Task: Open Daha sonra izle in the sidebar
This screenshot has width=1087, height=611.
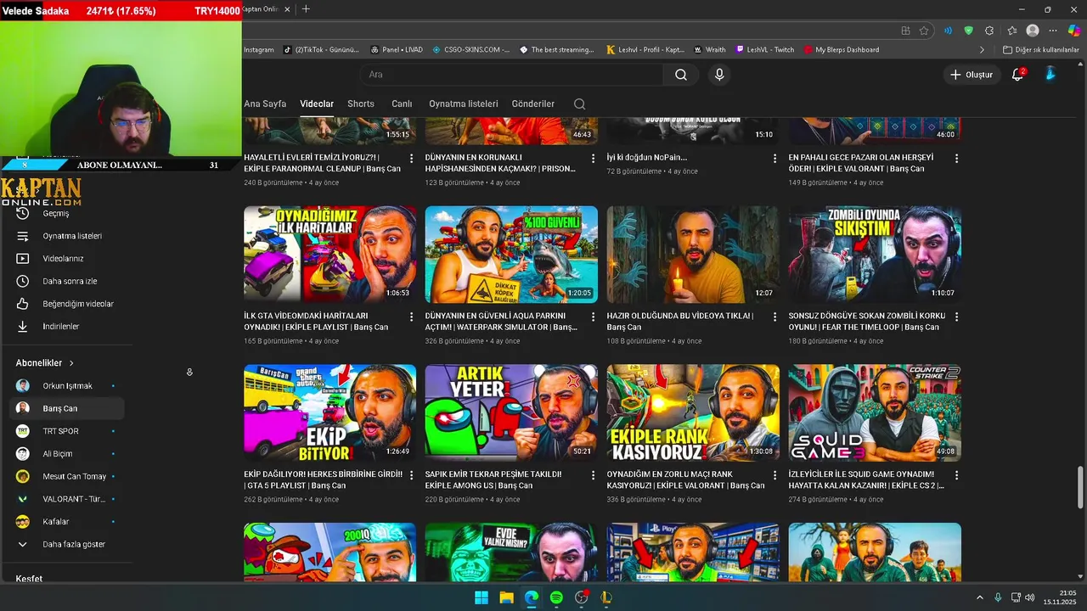Action: coord(70,281)
